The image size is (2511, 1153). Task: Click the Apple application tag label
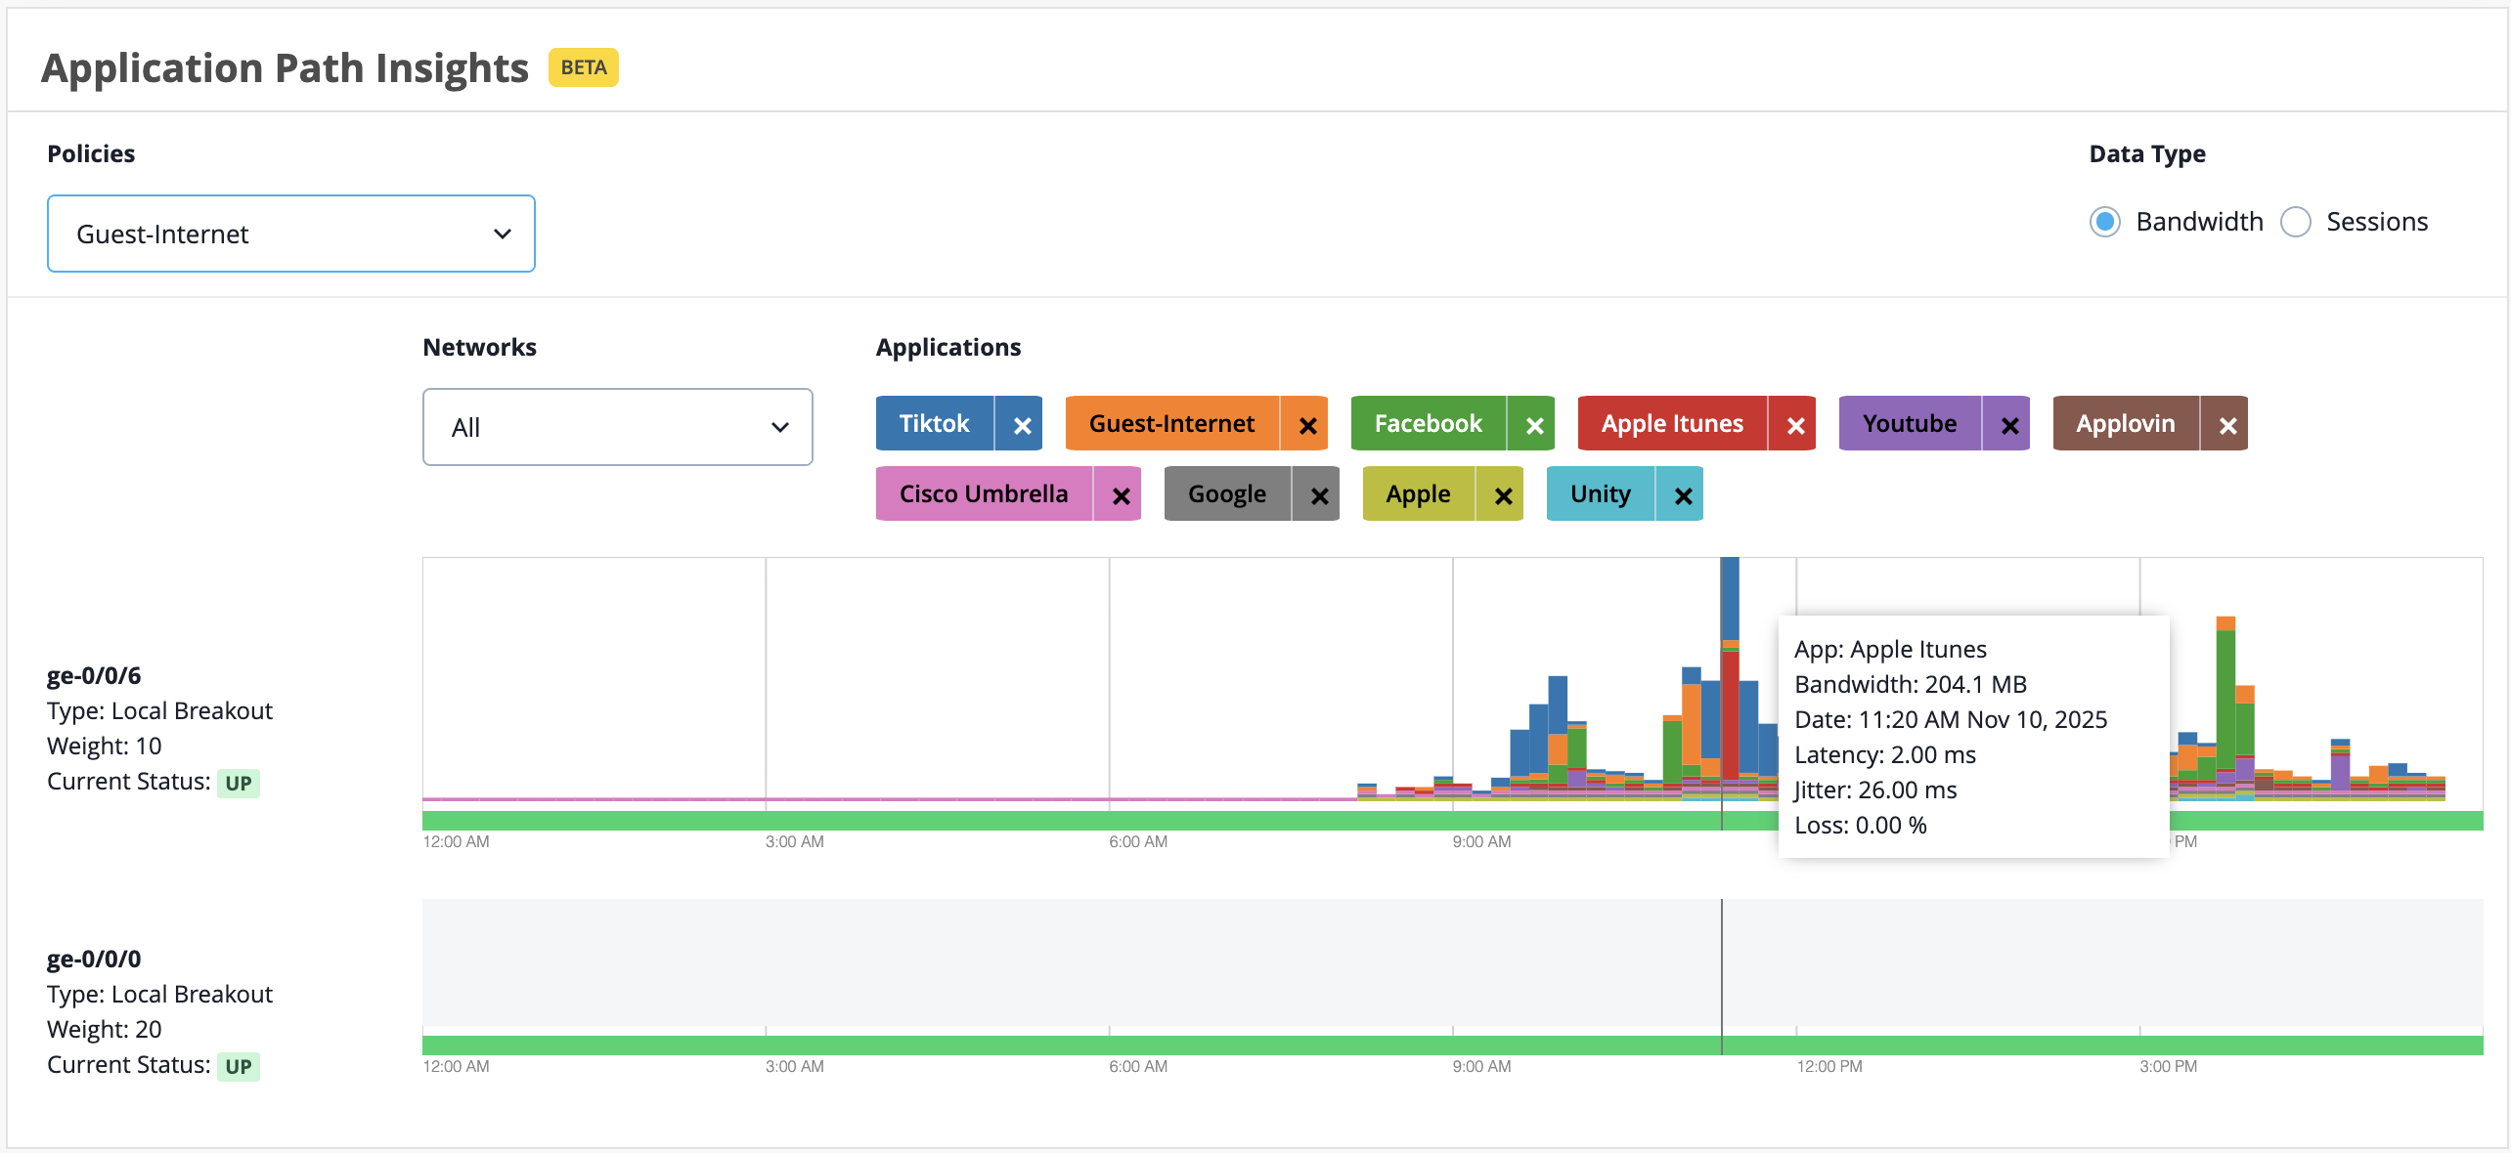click(1418, 494)
